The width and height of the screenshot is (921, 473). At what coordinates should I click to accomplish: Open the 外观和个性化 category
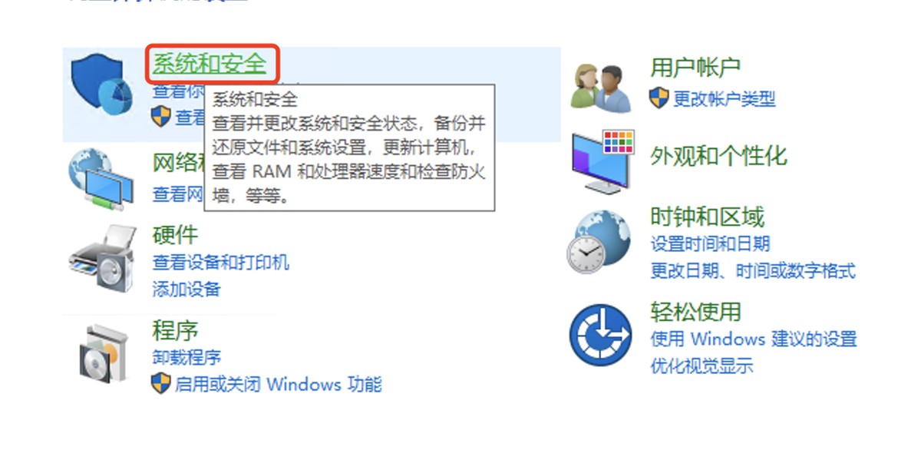point(718,156)
